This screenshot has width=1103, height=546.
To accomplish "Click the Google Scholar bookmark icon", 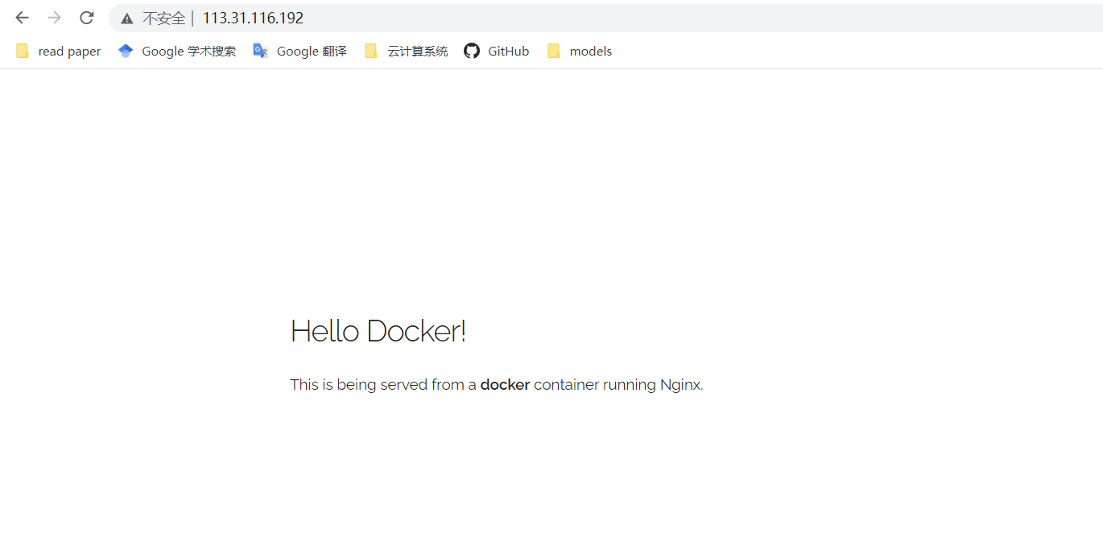I will (x=125, y=52).
